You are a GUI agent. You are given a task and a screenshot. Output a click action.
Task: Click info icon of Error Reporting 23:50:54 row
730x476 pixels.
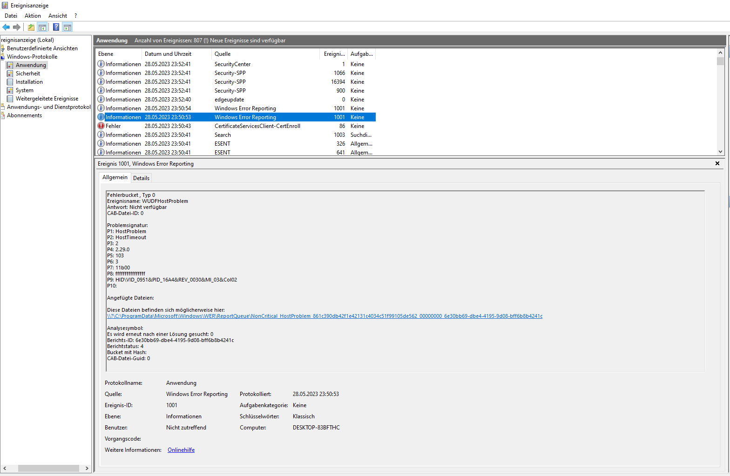101,108
